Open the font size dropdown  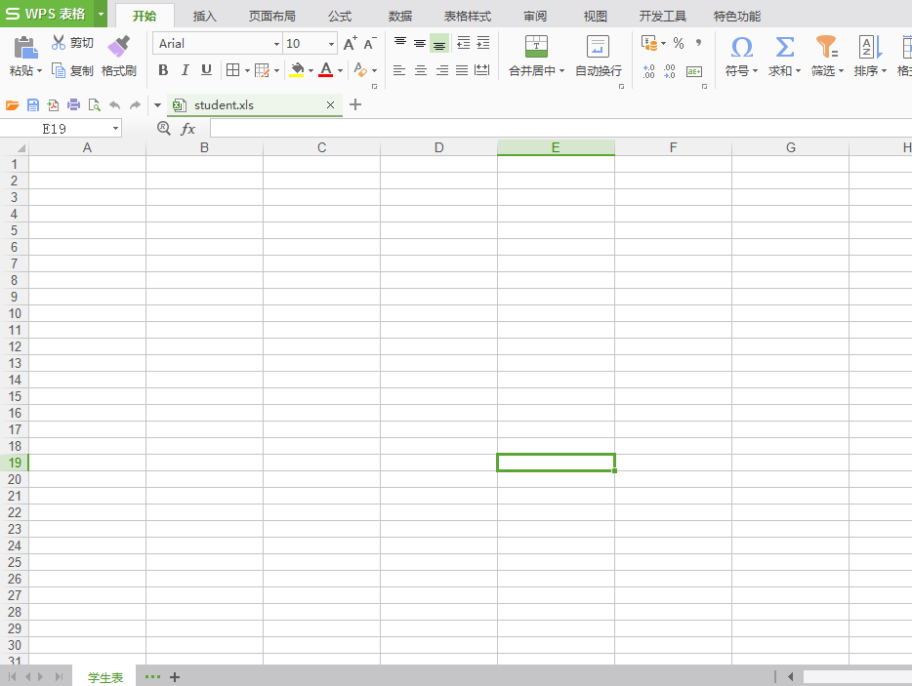[x=331, y=44]
